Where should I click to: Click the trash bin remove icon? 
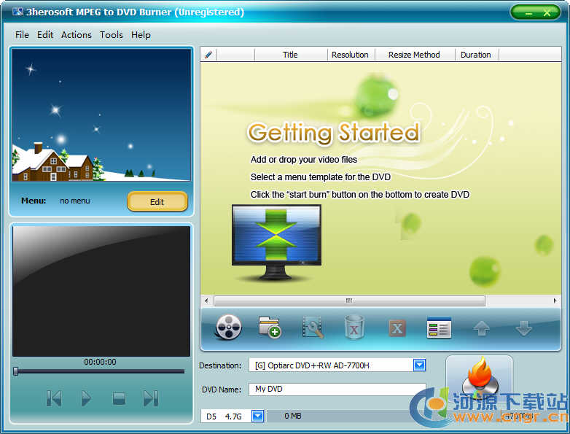[x=354, y=328]
